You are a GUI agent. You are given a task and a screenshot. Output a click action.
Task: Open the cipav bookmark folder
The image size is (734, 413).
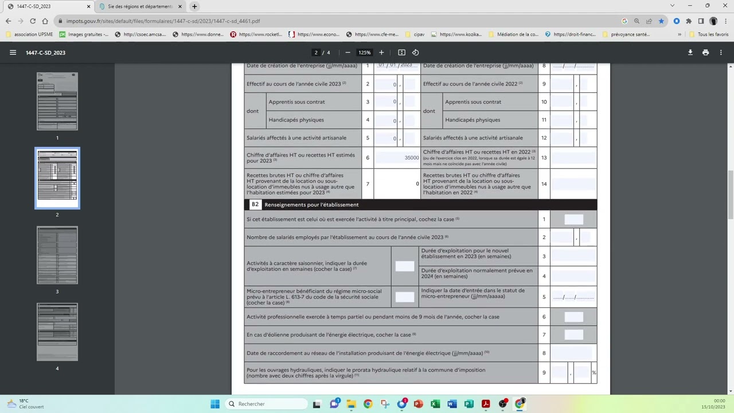414,34
